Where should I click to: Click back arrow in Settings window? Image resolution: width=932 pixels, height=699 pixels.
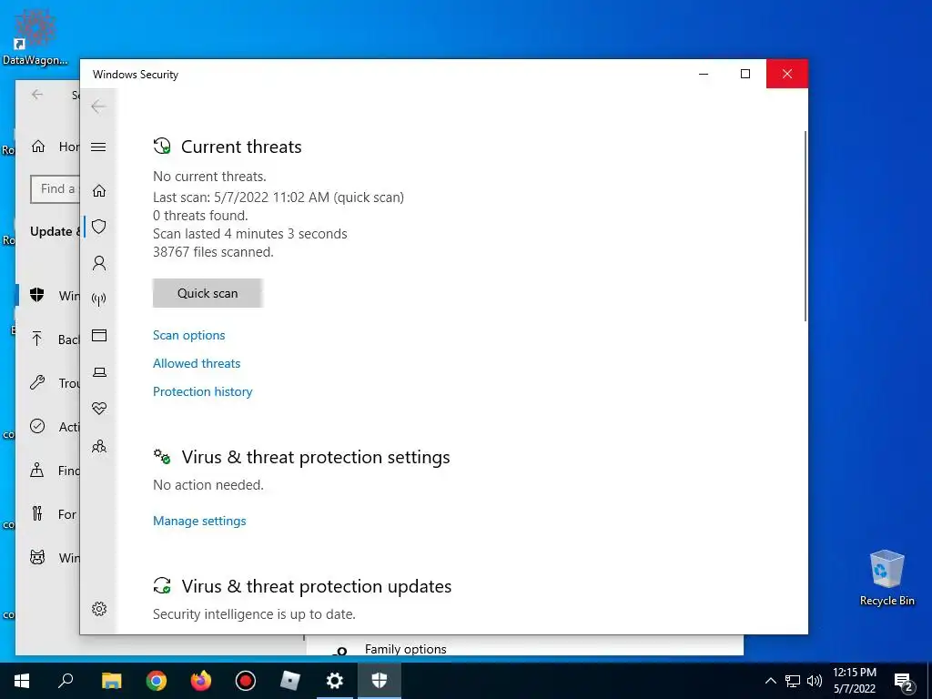(x=37, y=95)
